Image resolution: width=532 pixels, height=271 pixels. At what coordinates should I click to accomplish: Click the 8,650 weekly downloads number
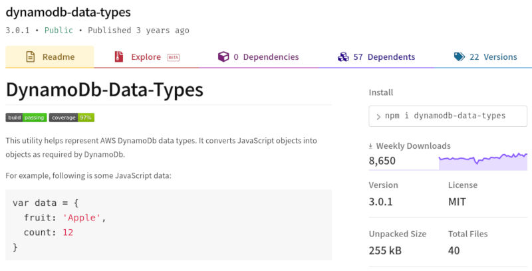pyautogui.click(x=382, y=161)
